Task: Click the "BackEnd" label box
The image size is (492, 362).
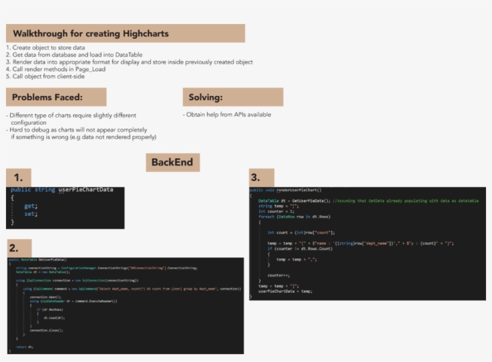Action: (172, 162)
